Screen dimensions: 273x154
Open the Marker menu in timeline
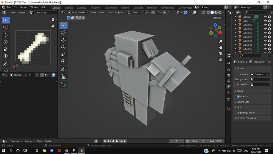(x=49, y=141)
